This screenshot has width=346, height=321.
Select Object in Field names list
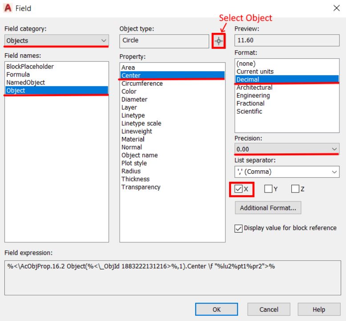(x=56, y=90)
